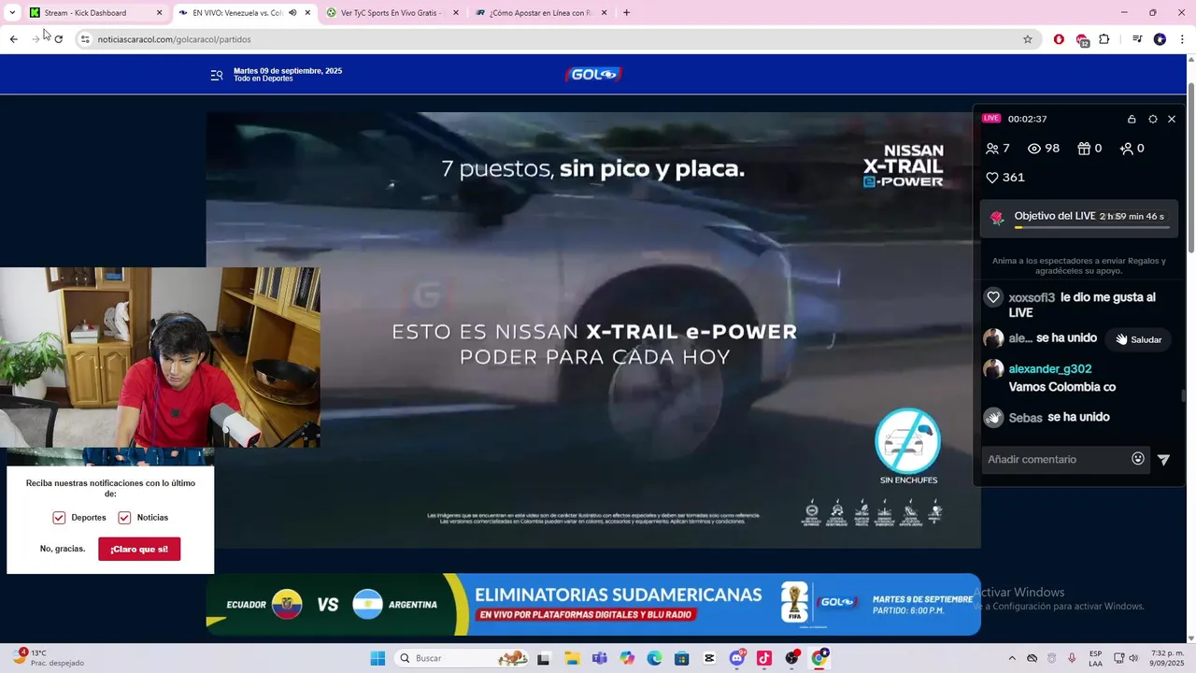Close the TyC Sports tab
1196x673 pixels.
click(456, 13)
